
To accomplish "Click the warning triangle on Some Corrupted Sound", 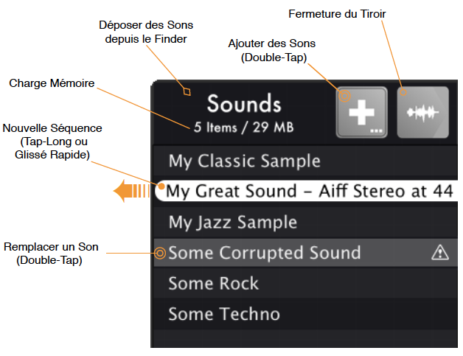I will 440,252.
